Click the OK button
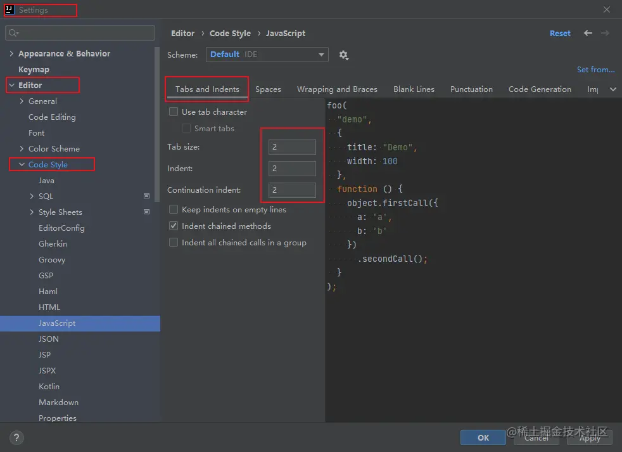Screen dimensions: 622x452 coord(483,437)
